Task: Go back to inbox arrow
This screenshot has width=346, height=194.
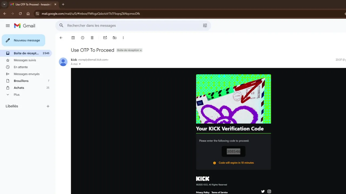Action: click(x=61, y=38)
